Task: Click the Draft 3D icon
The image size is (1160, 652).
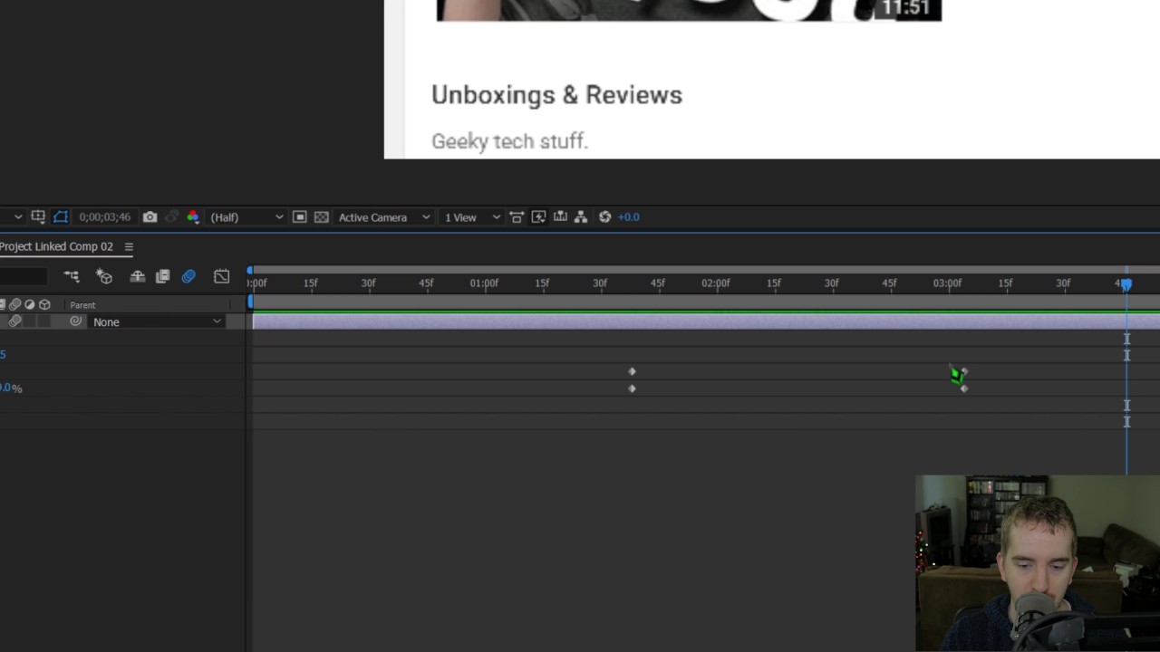Action: (104, 276)
